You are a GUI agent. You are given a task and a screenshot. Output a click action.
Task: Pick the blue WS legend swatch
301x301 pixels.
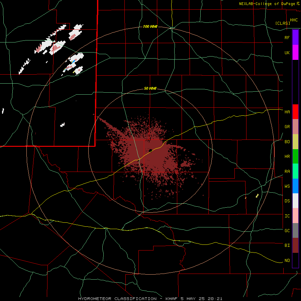295,186
